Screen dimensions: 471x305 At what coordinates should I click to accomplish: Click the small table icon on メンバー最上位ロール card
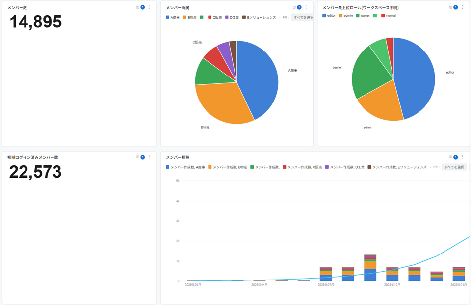(451, 7)
